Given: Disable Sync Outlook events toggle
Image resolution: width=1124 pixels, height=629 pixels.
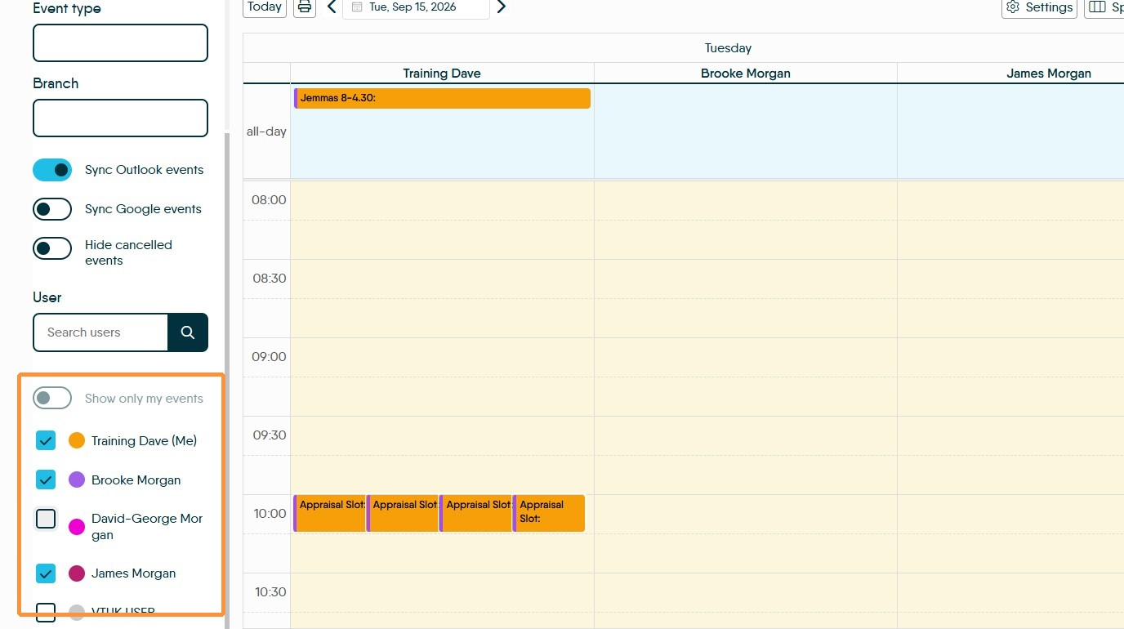Looking at the screenshot, I should pyautogui.click(x=52, y=170).
